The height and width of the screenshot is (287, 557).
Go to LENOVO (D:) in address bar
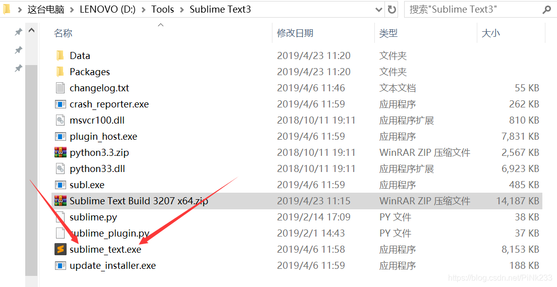(x=107, y=10)
